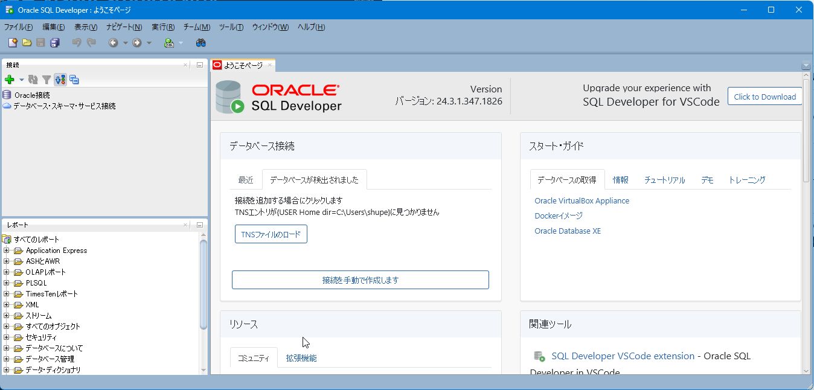The height and width of the screenshot is (390, 814).
Task: Click the minimize toggle on the レポート panel
Action: pyautogui.click(x=199, y=224)
